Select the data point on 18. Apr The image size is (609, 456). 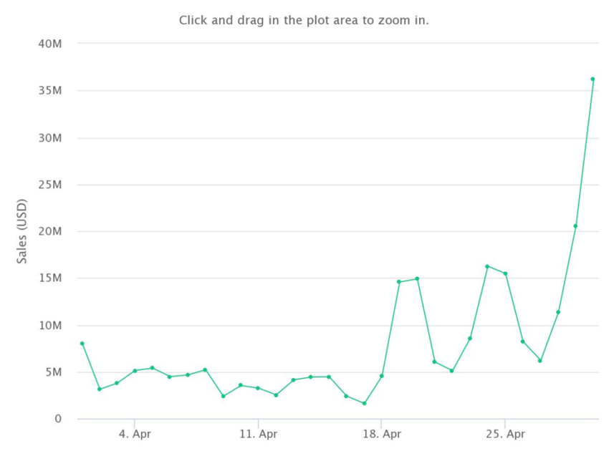pos(381,376)
